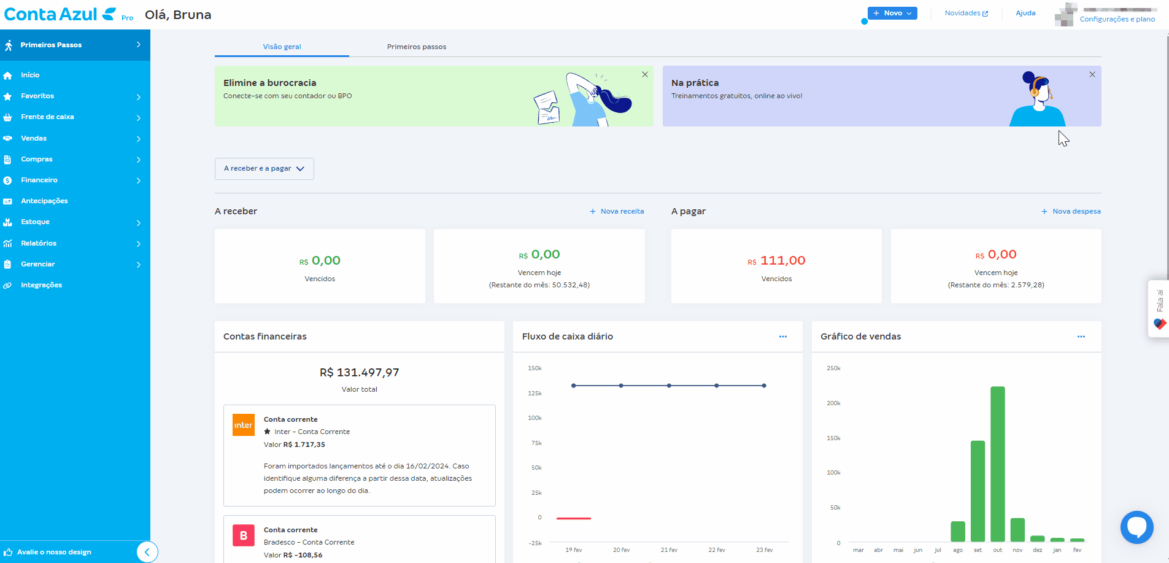Open Gráfico de vendas three-dot menu

tap(1081, 336)
